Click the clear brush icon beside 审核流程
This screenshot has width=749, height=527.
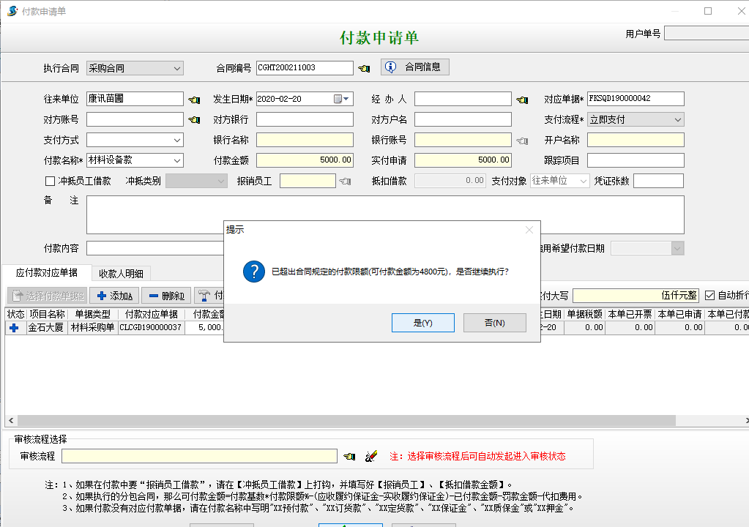[x=371, y=457]
